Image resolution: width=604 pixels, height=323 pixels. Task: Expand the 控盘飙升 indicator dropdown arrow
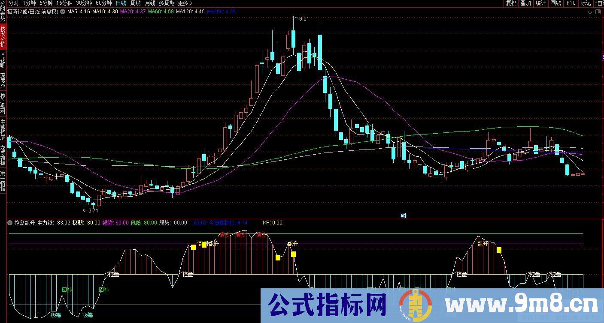tap(10, 223)
